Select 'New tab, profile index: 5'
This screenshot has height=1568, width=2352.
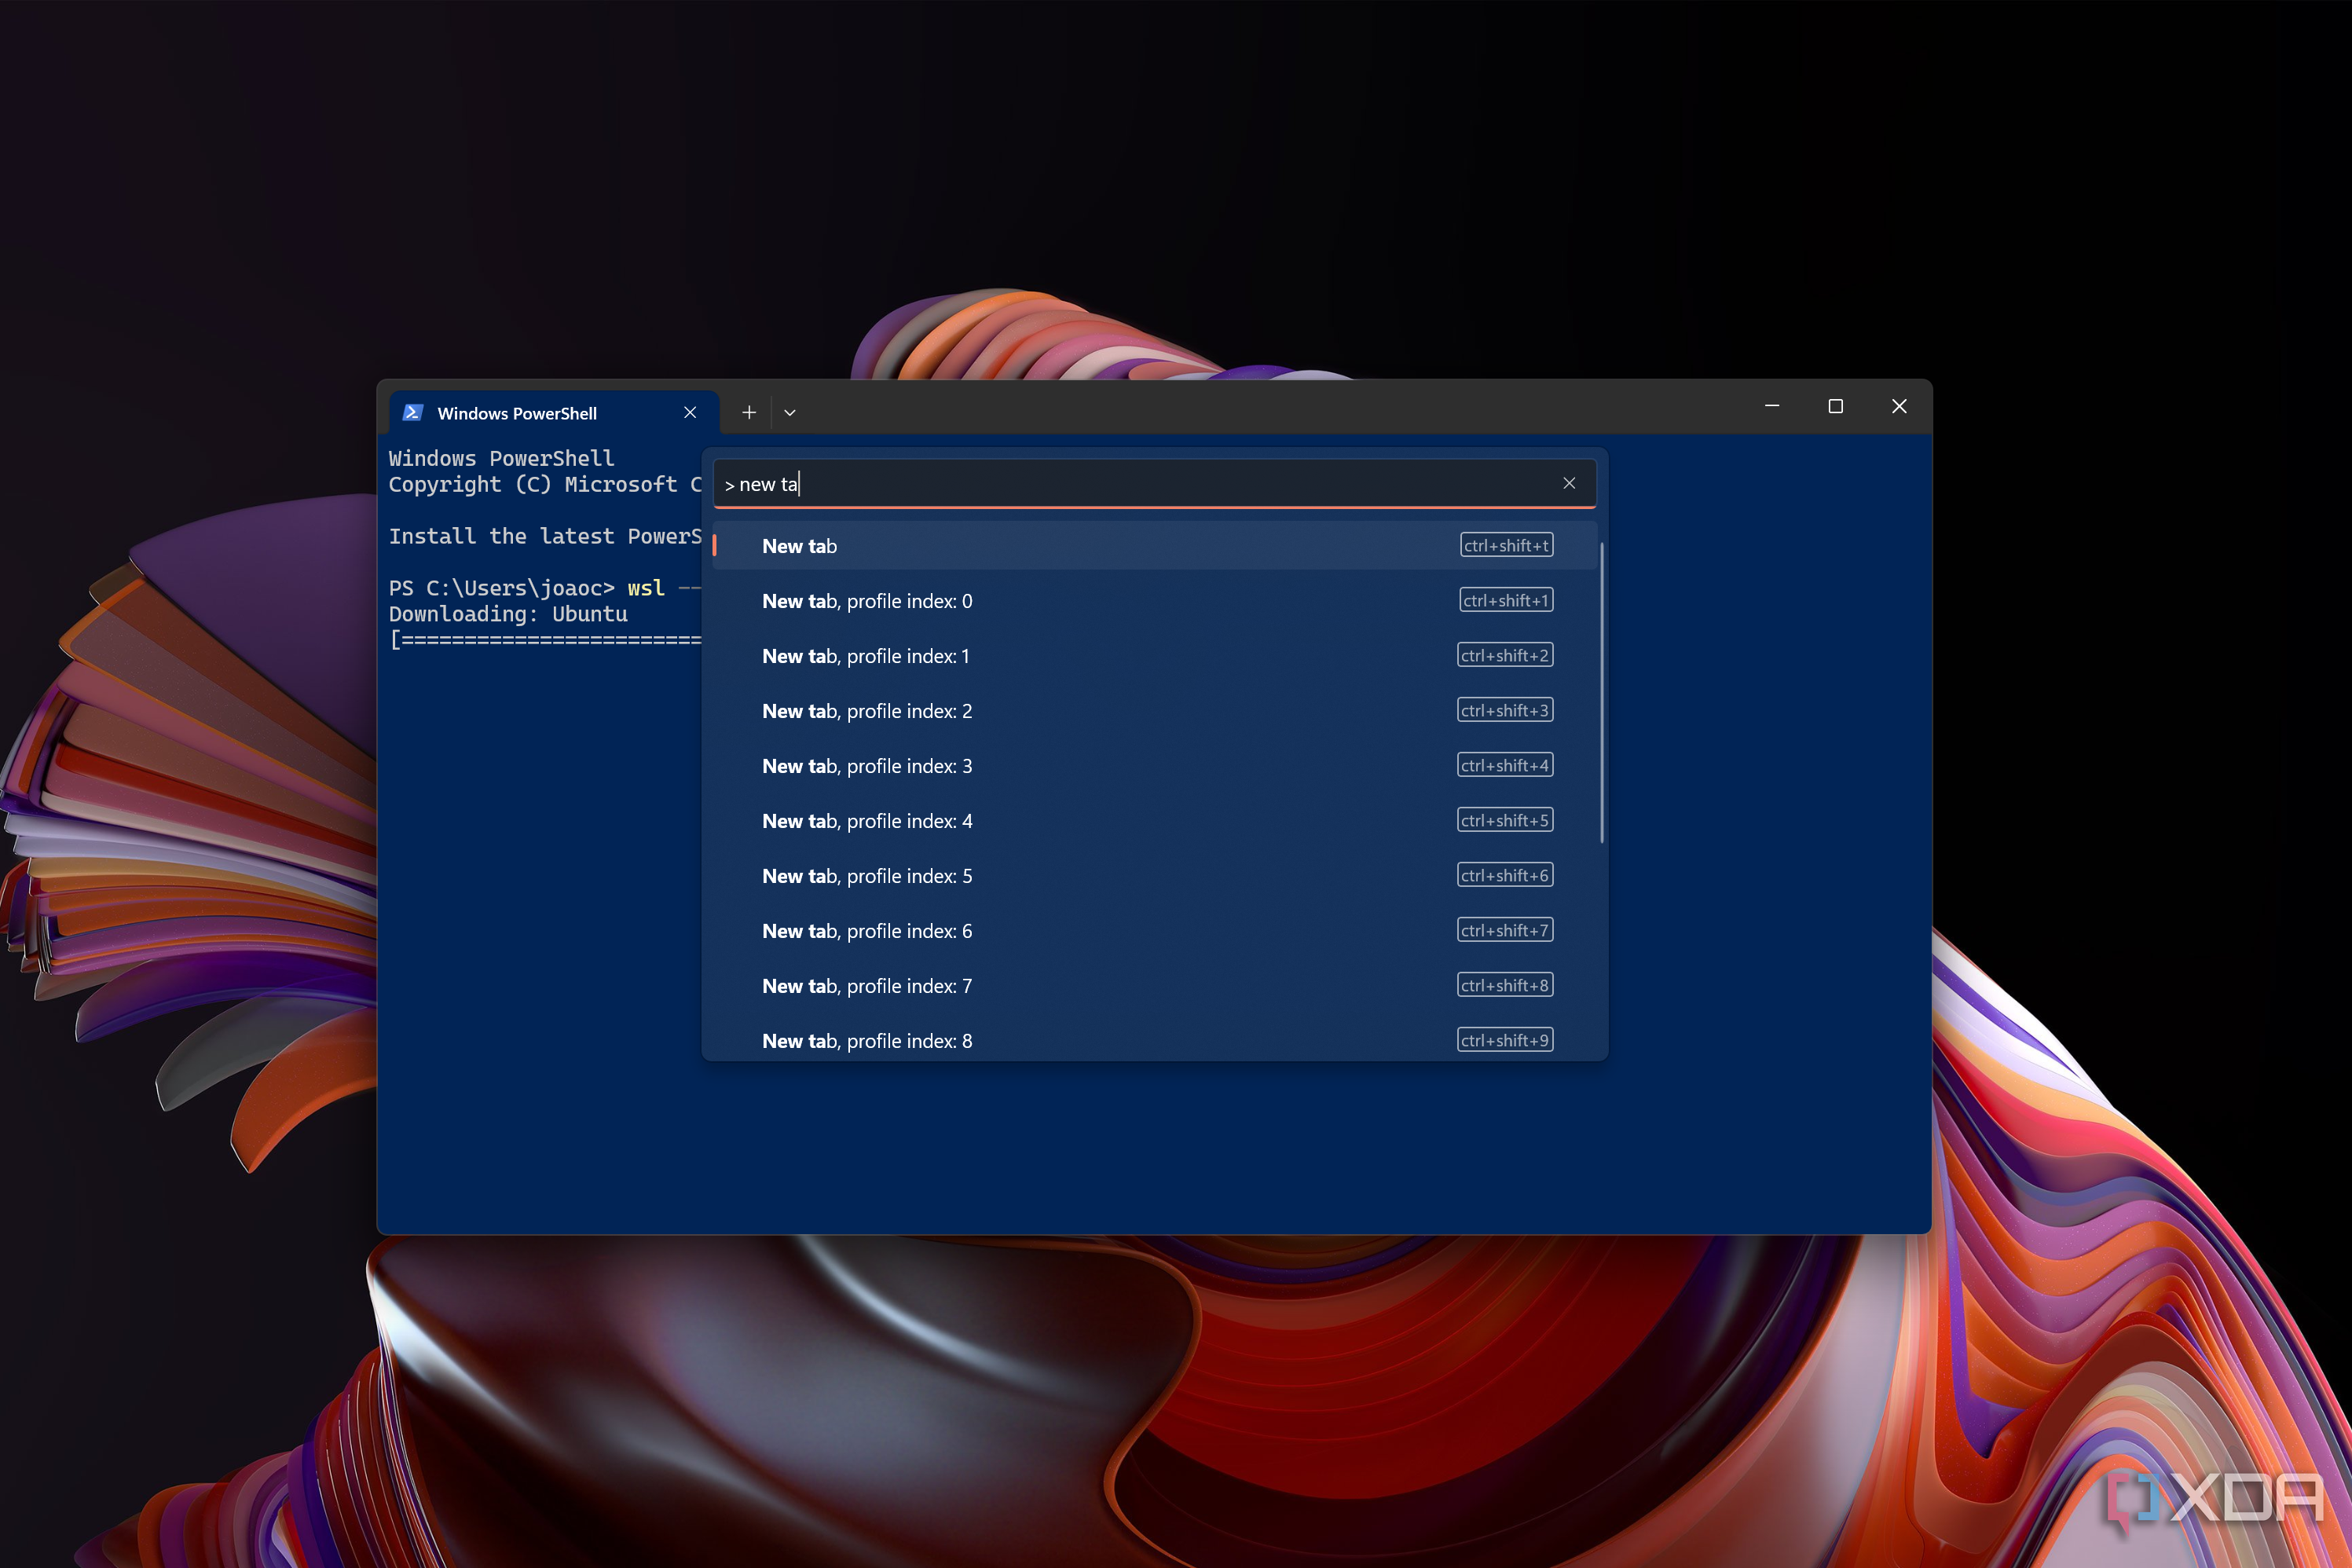click(x=1154, y=876)
